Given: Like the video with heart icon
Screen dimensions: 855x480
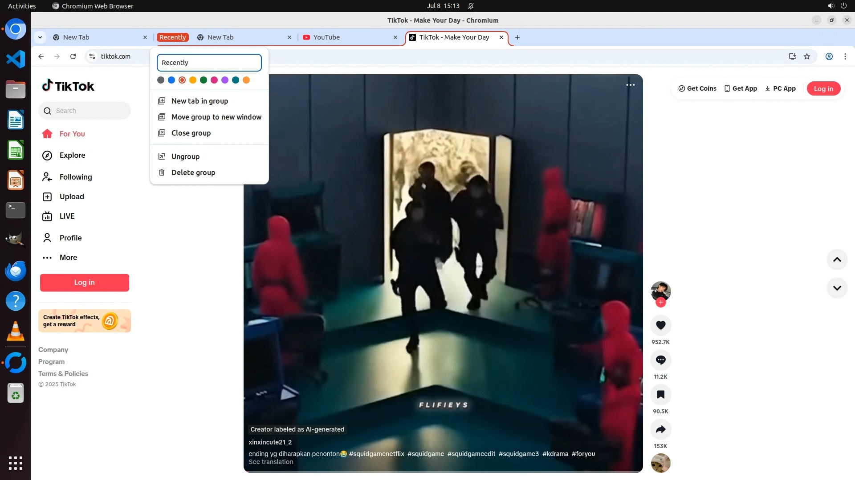Looking at the screenshot, I should tap(660, 325).
